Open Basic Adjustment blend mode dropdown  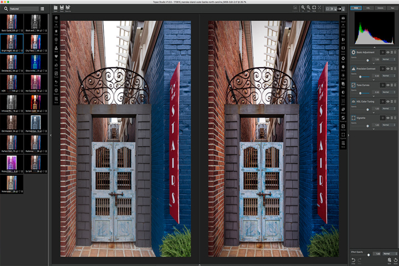[389, 59]
